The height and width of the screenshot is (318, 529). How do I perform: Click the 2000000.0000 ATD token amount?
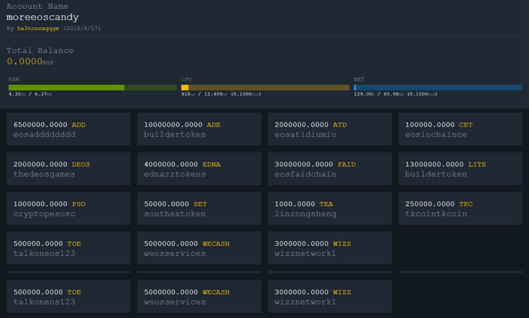[311, 124]
